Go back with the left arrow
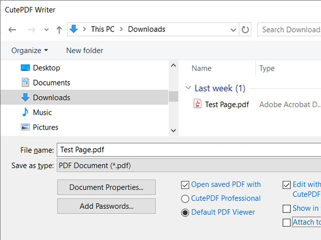321x240 pixels. [x=12, y=30]
